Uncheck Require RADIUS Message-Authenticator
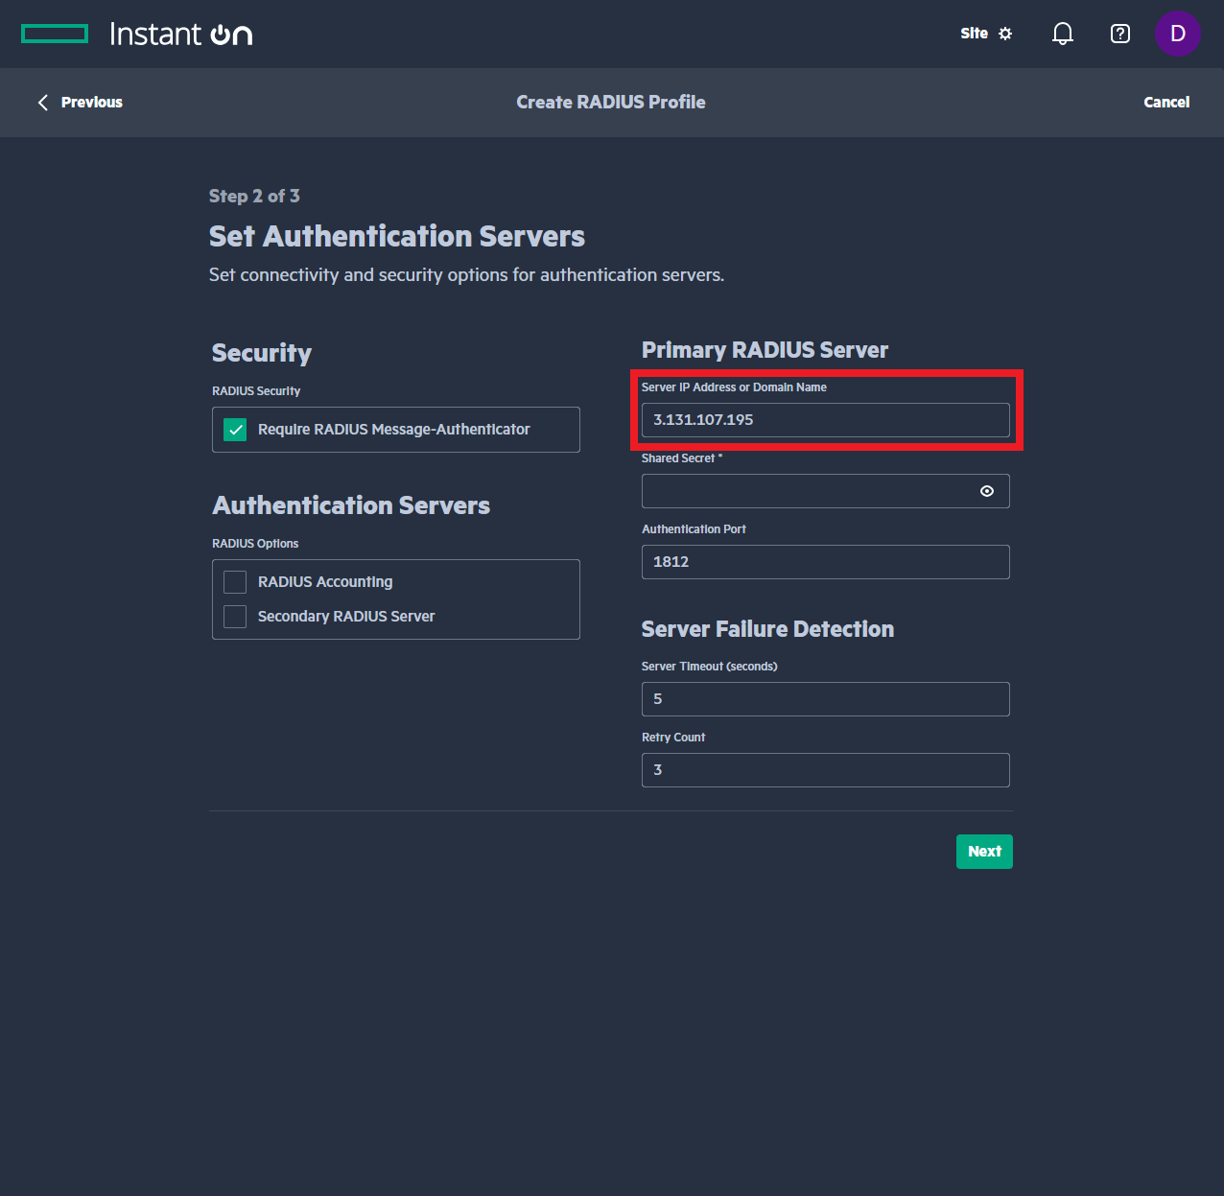Viewport: 1224px width, 1196px height. coord(235,430)
